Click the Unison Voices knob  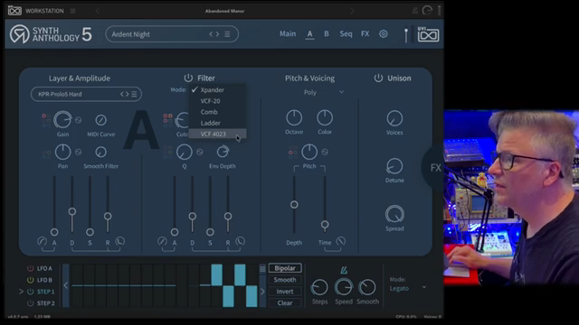(394, 118)
